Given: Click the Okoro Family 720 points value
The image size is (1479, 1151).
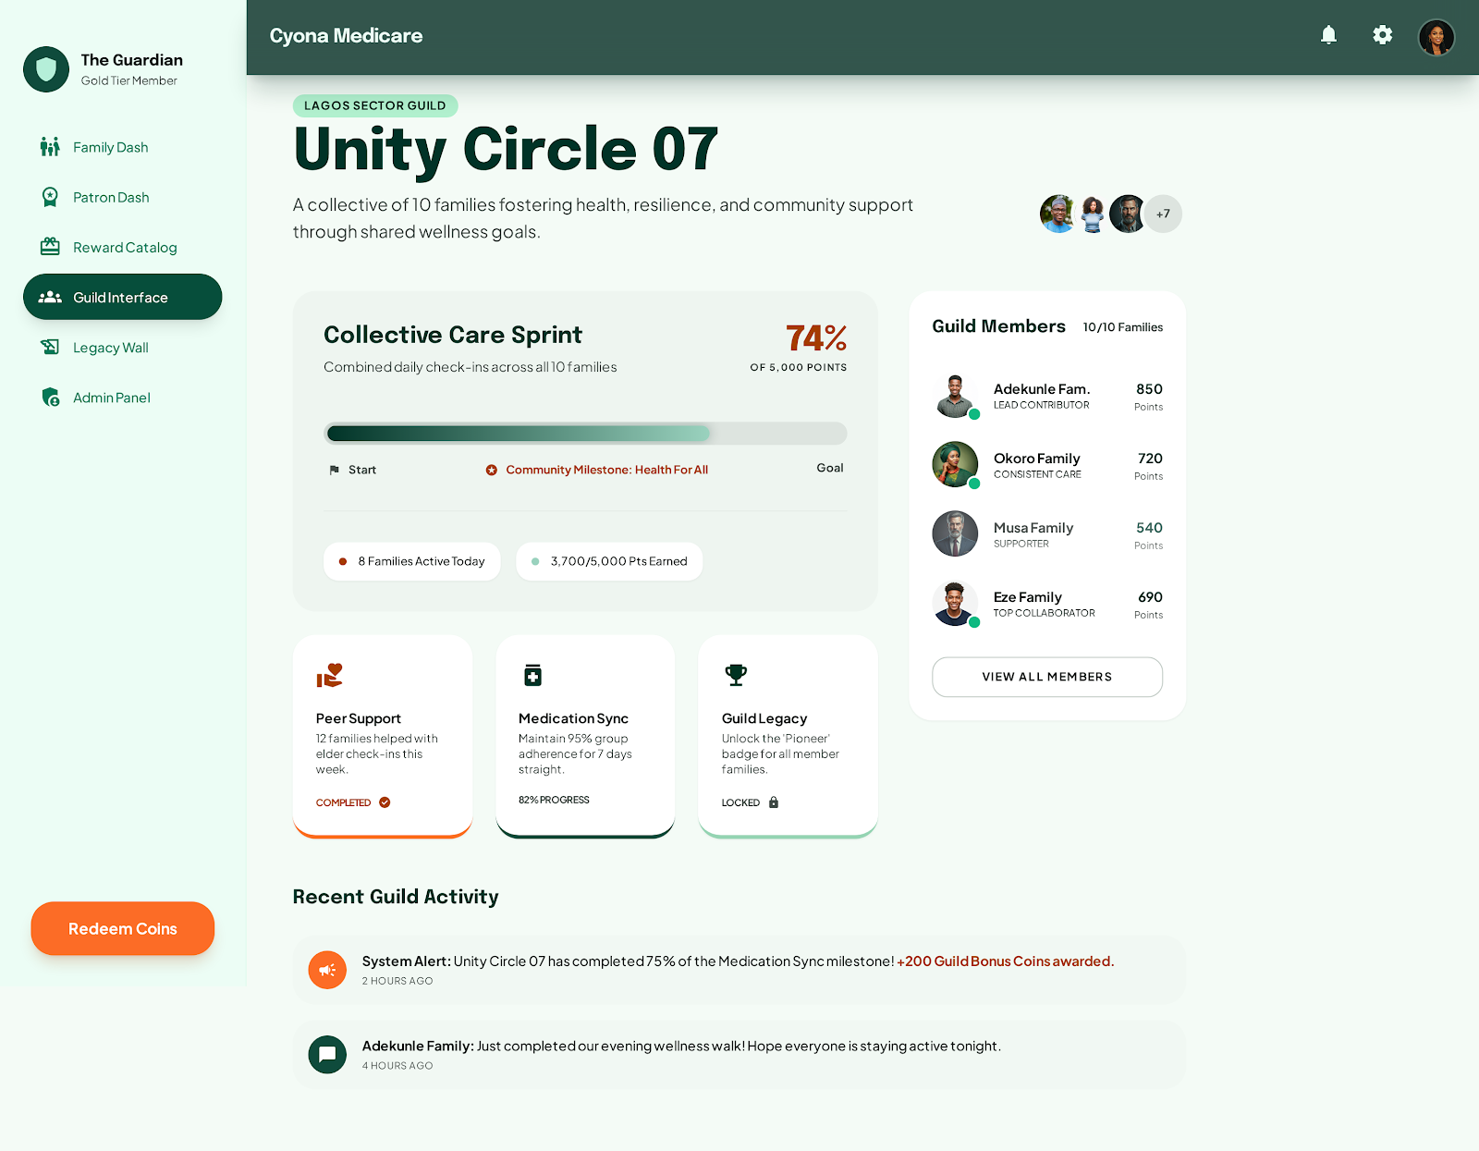Looking at the screenshot, I should click(1150, 459).
